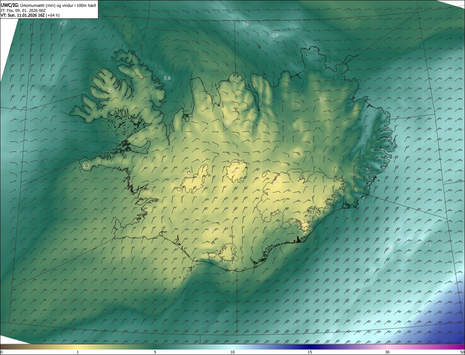Click the '10' tick on the color scale

[232, 352]
